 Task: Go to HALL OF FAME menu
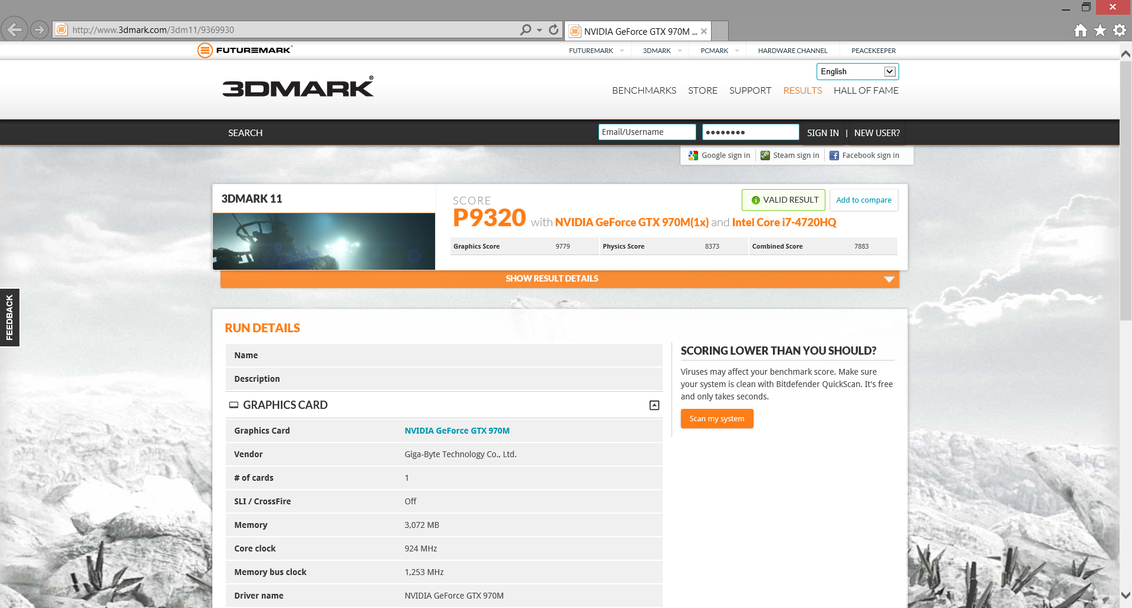pyautogui.click(x=866, y=90)
